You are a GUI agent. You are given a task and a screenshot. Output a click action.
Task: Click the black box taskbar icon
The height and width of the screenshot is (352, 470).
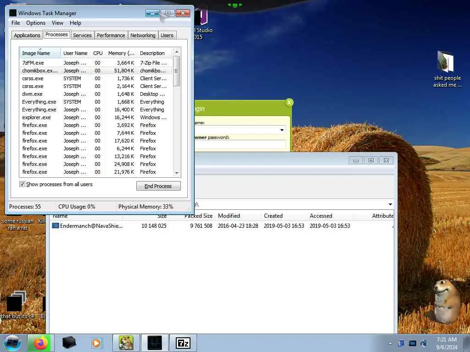[x=69, y=343]
